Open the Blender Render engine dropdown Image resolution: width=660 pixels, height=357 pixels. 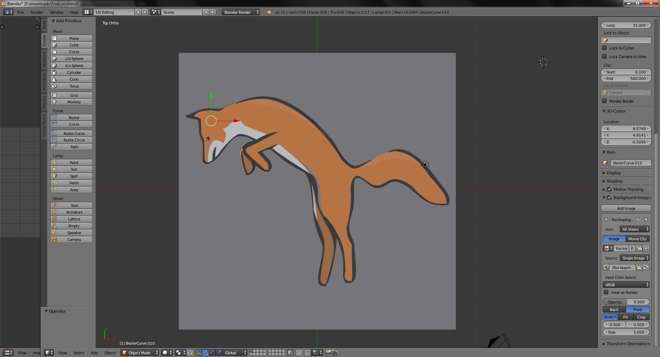pos(241,12)
